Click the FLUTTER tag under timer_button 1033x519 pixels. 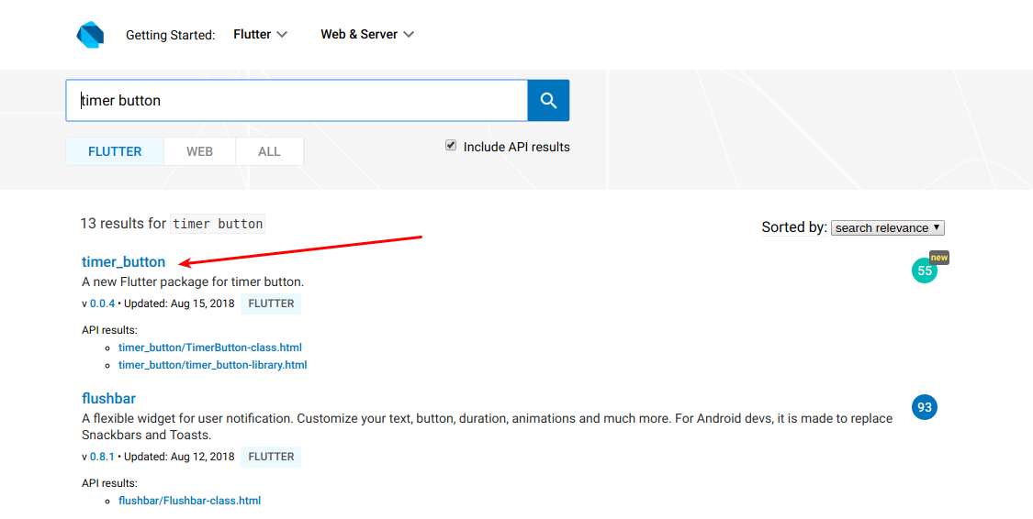click(x=271, y=304)
